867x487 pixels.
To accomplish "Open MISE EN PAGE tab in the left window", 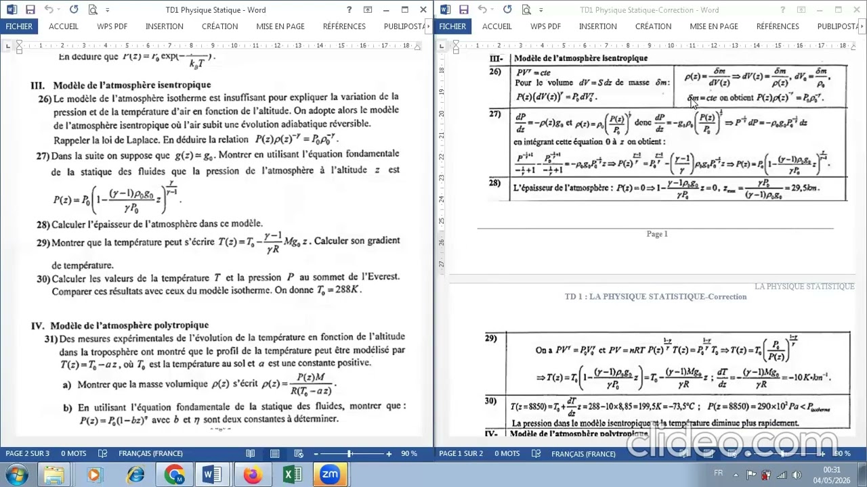I will coord(280,26).
